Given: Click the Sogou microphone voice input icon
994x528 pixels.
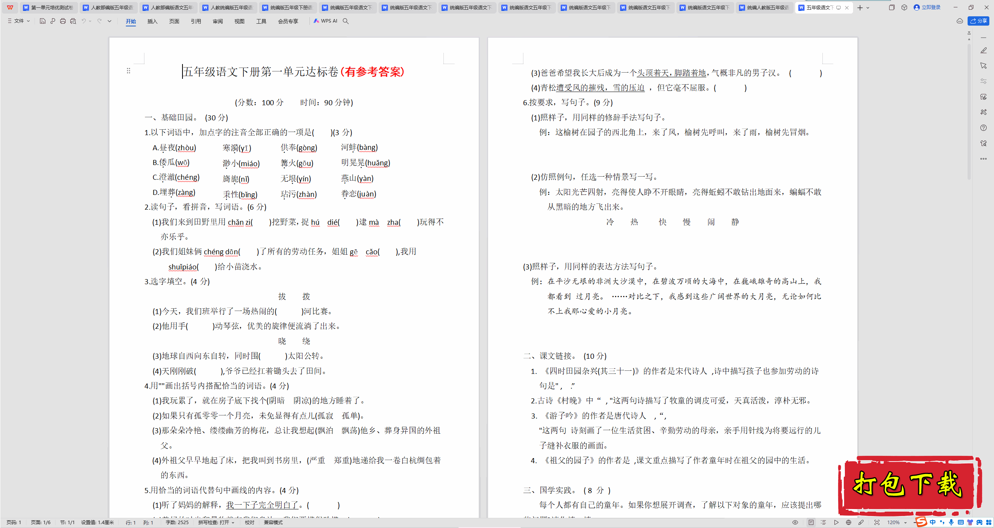Looking at the screenshot, I should (951, 523).
